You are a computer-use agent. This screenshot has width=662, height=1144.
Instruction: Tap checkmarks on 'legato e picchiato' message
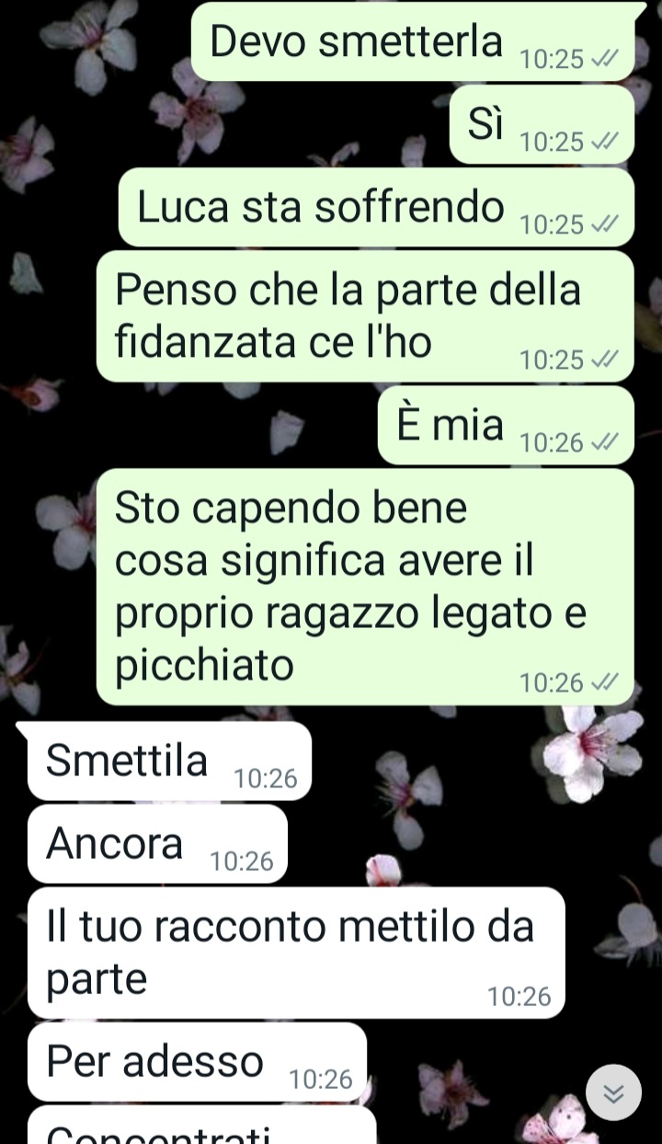pyautogui.click(x=605, y=682)
